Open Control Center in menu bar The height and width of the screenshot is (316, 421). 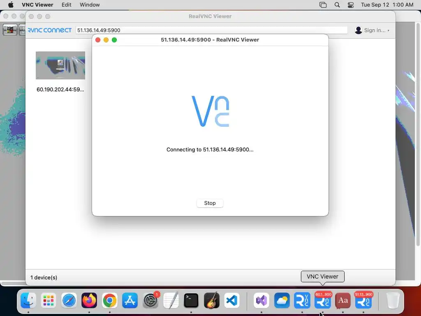point(351,5)
